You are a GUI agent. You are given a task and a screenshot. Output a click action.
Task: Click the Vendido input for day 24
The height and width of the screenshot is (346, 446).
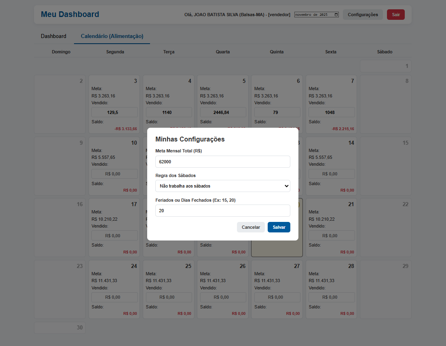pyautogui.click(x=114, y=297)
